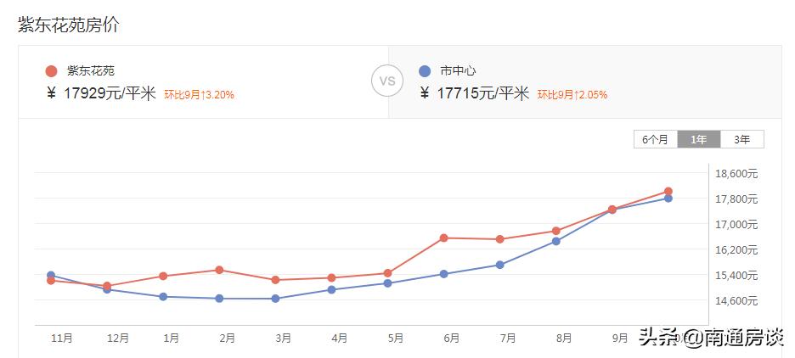Click the 紫东花苑 price 17929元/平米
The width and height of the screenshot is (795, 358).
click(110, 93)
